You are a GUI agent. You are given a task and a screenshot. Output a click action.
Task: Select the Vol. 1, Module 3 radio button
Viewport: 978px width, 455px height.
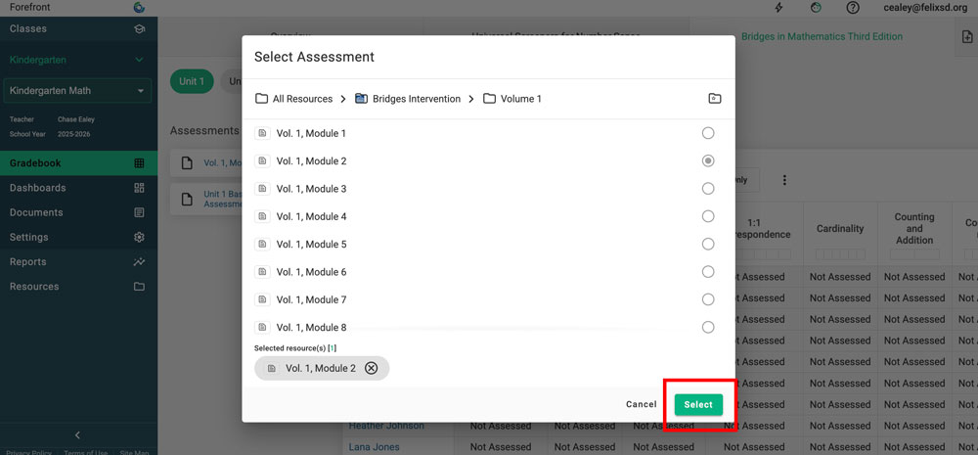pyautogui.click(x=708, y=189)
